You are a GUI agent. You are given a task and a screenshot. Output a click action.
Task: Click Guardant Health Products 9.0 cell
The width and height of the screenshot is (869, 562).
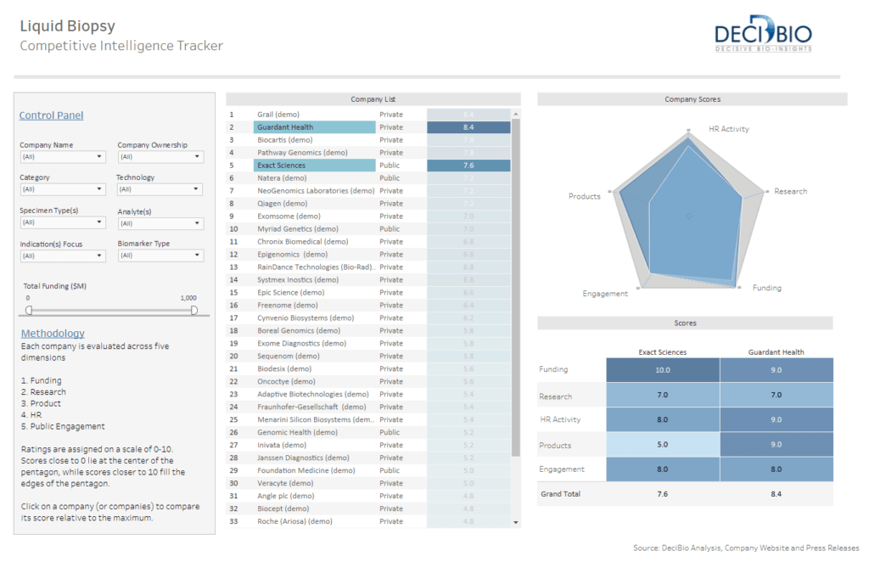click(x=776, y=445)
